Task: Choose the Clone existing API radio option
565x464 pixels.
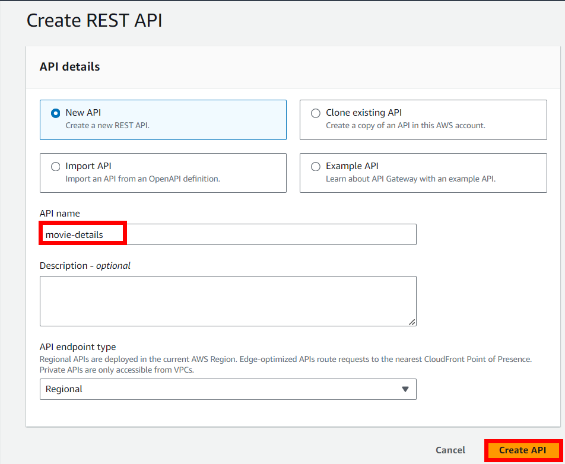Action: 316,113
